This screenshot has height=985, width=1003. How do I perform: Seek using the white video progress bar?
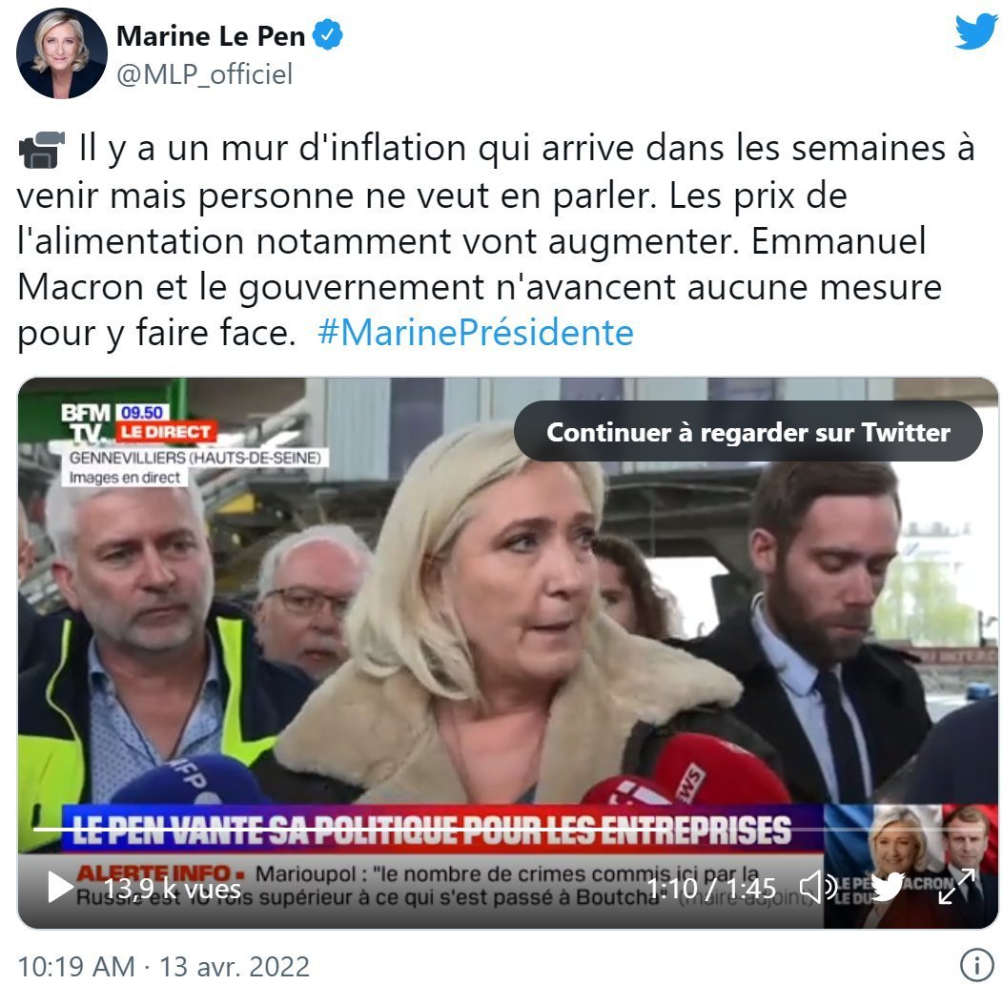point(508,830)
